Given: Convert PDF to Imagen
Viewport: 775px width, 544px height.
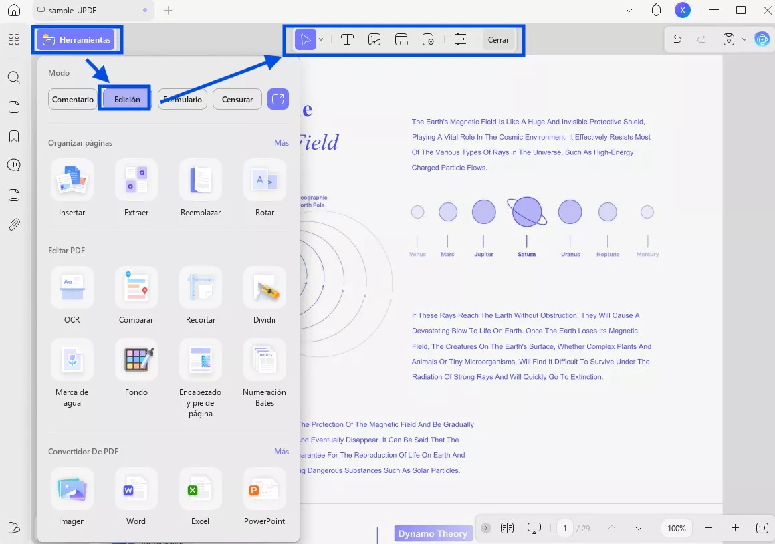Looking at the screenshot, I should tap(72, 497).
